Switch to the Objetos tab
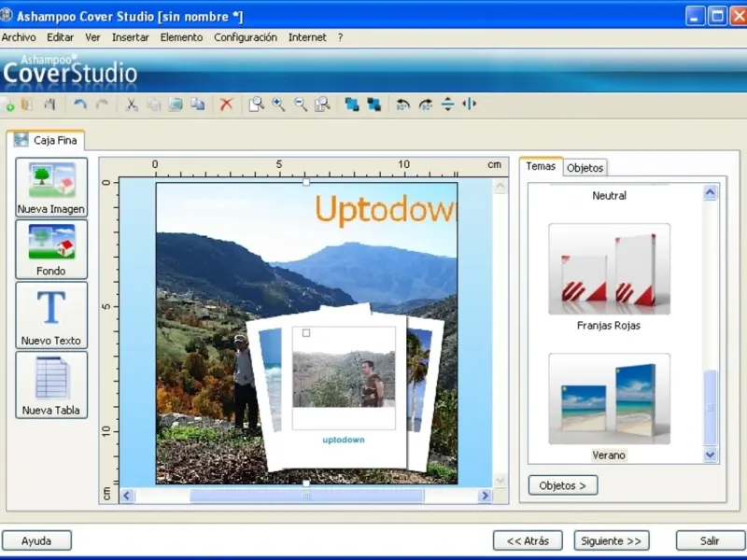 (585, 168)
